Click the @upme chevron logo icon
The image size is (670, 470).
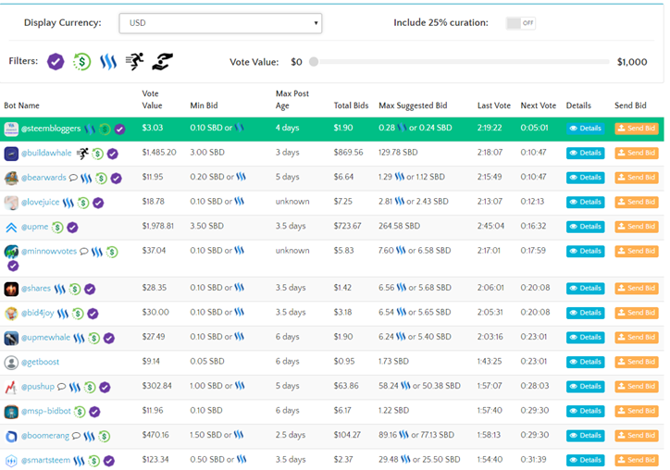[11, 228]
